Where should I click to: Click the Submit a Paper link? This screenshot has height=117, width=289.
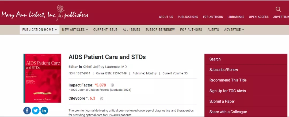222,101
